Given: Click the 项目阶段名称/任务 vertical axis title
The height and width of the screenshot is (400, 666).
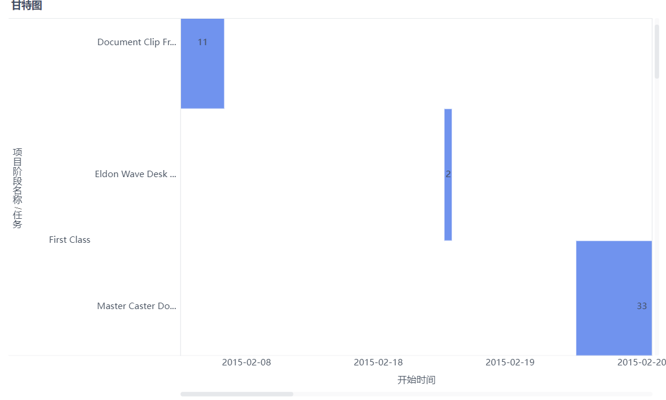Looking at the screenshot, I should [x=17, y=188].
